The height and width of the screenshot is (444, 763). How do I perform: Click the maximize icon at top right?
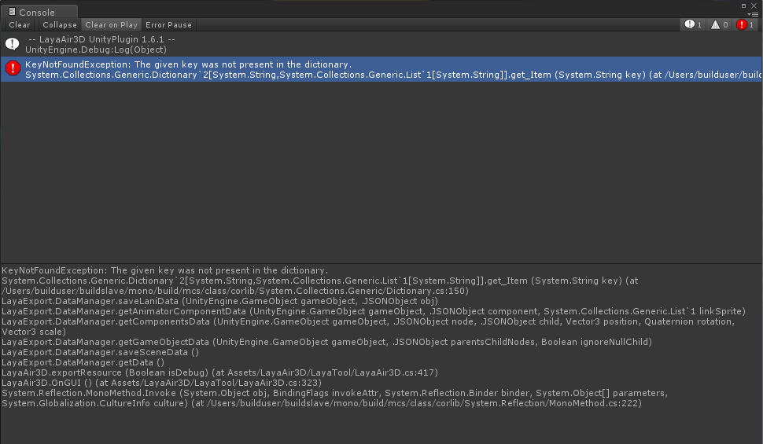(x=744, y=6)
